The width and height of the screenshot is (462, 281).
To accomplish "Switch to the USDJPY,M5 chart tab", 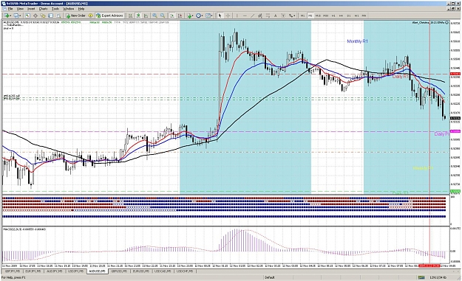I will (75, 271).
